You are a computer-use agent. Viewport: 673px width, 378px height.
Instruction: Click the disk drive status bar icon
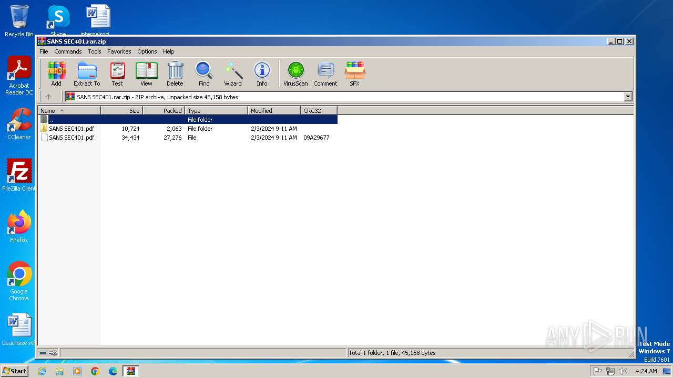coord(43,353)
